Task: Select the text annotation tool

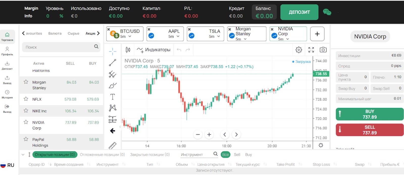Action: click(113, 97)
